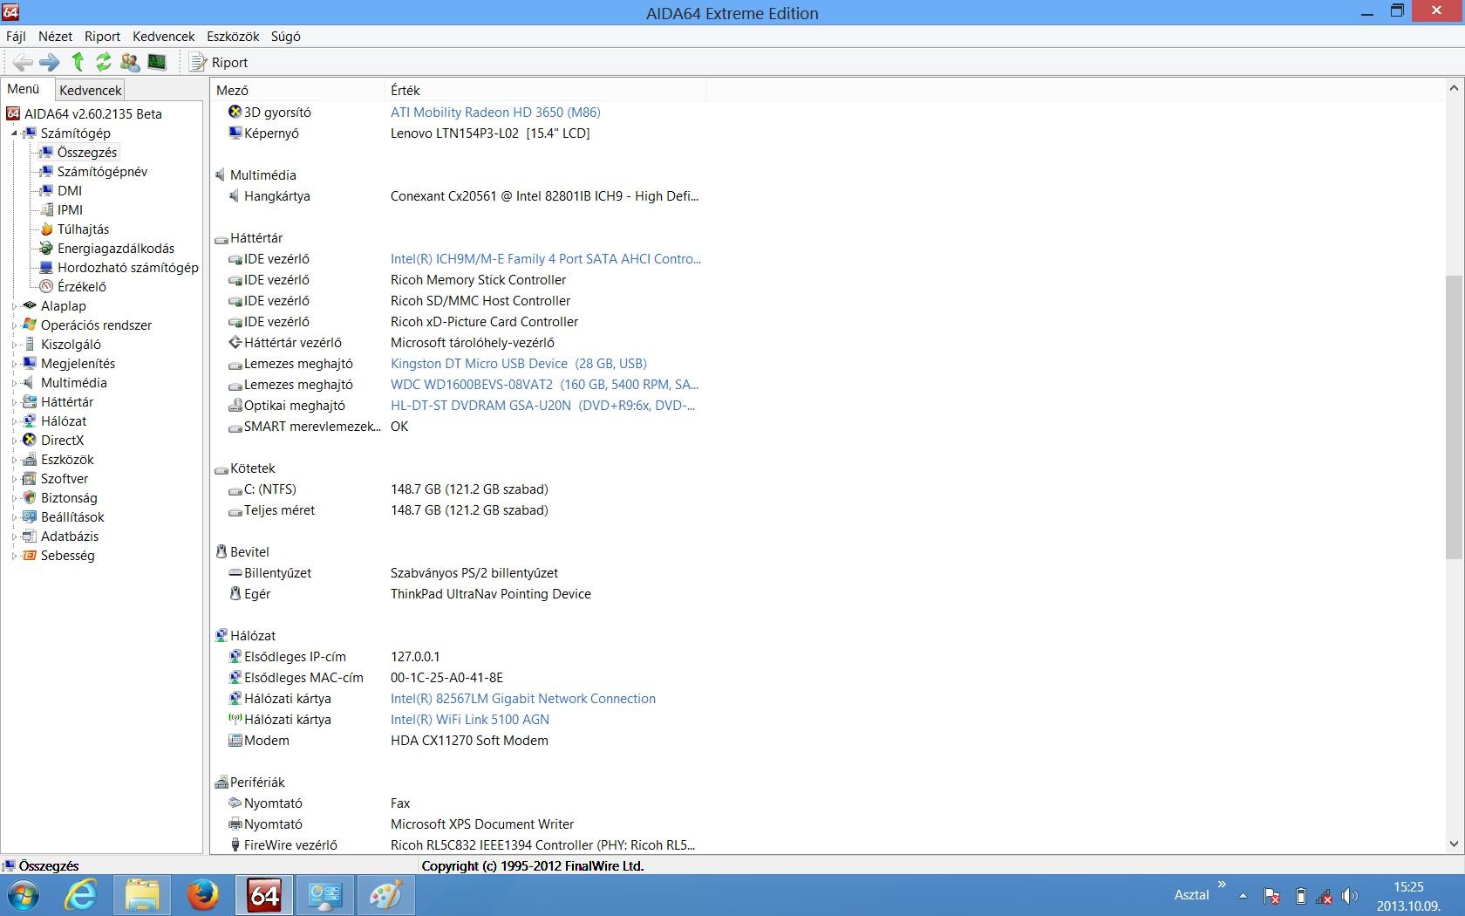
Task: Open Intel ICH9M/M-E SATA AHCI link
Action: tap(546, 259)
